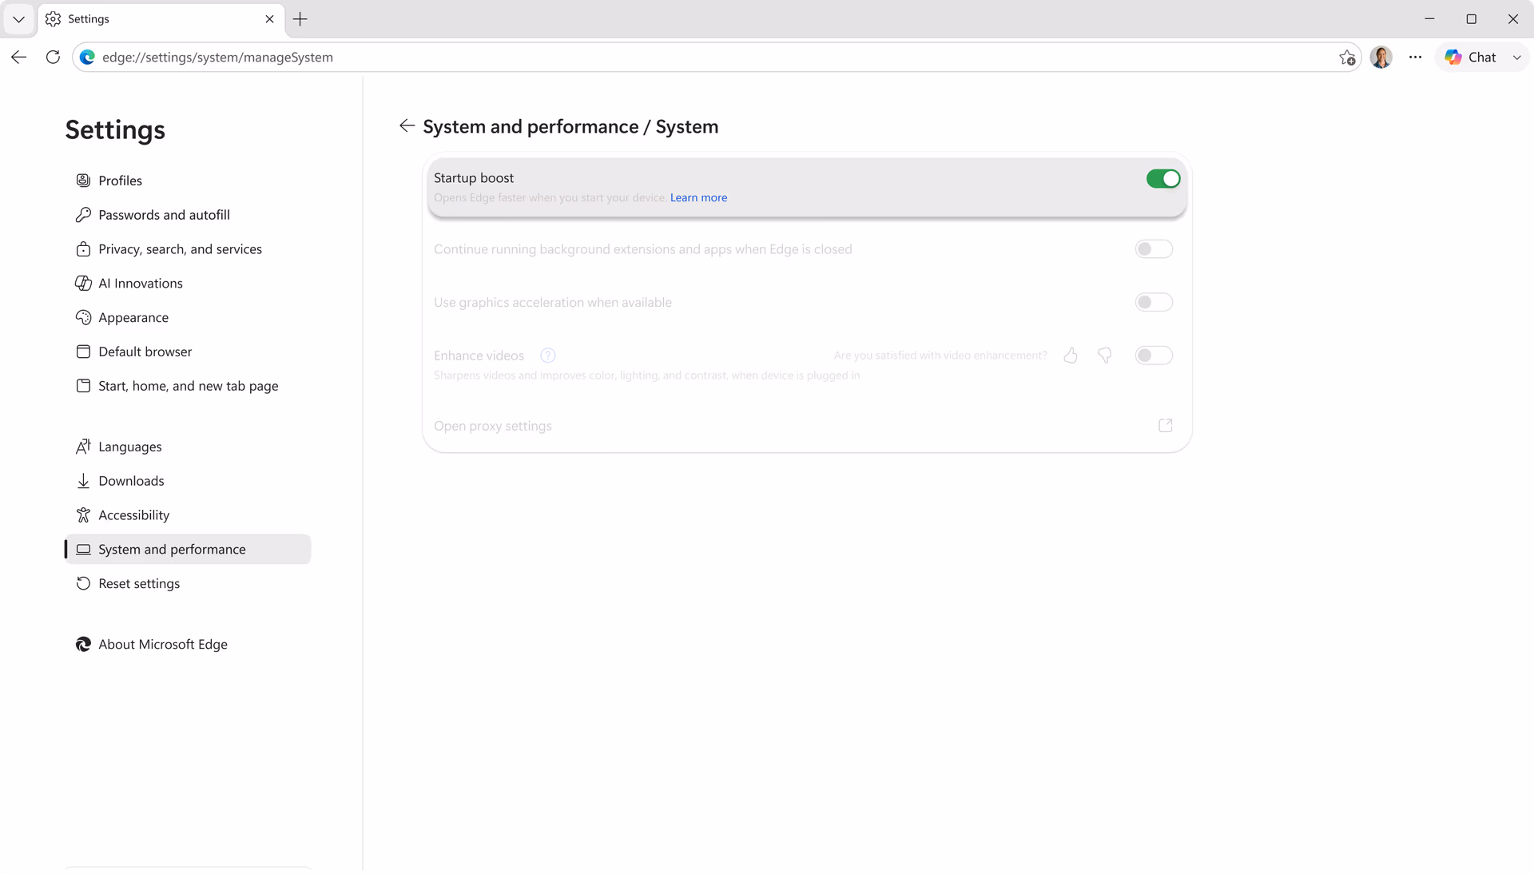Open Settings and more ellipsis menu
The width and height of the screenshot is (1534, 874).
click(x=1416, y=58)
